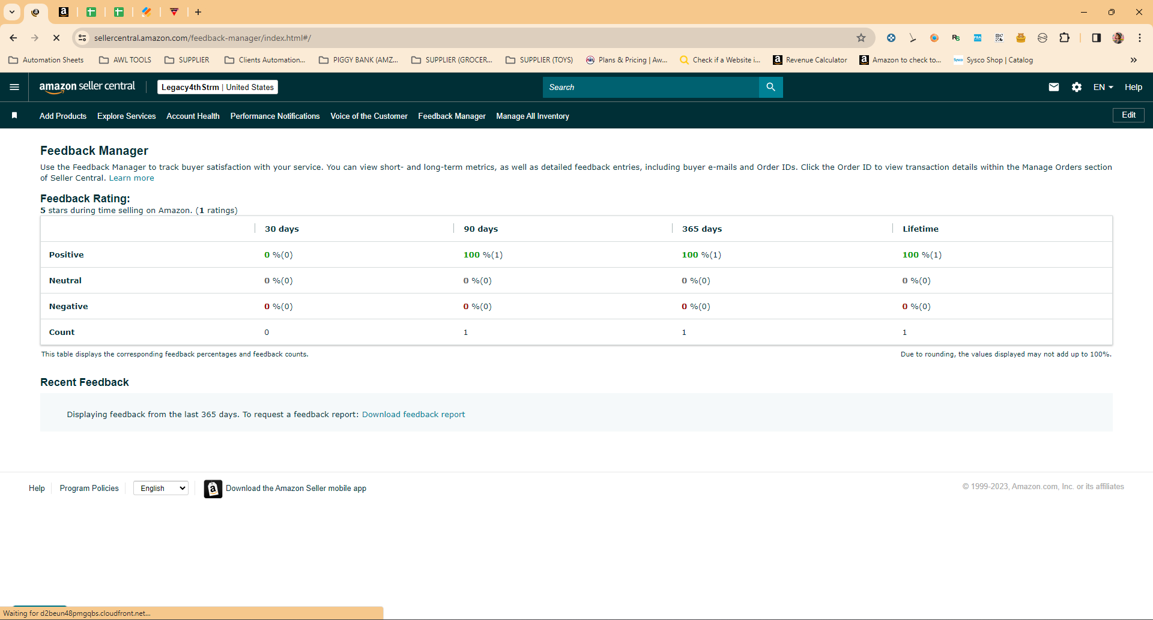
Task: Click the Rs extension icon in the toolbar
Action: coord(956,38)
